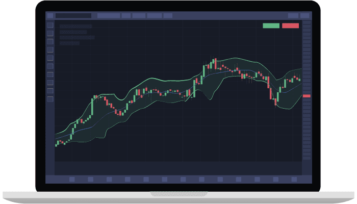Click the red sell button

[290, 25]
